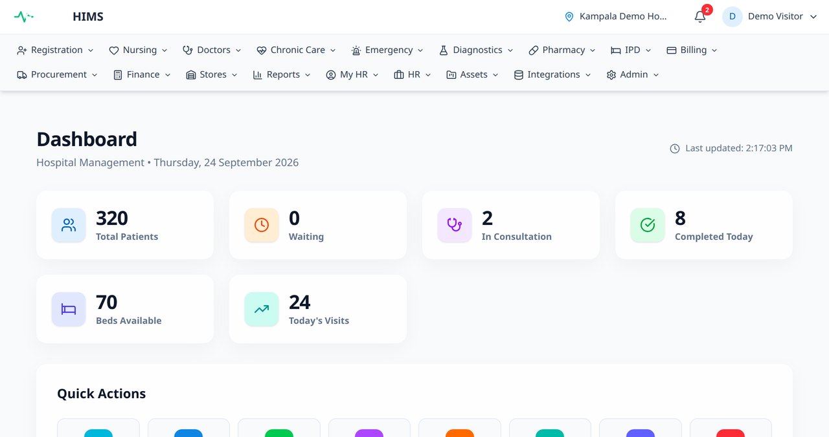Viewport: 829px width, 437px height.
Task: Click the green heartbeat HIMS logo icon
Action: pyautogui.click(x=24, y=17)
